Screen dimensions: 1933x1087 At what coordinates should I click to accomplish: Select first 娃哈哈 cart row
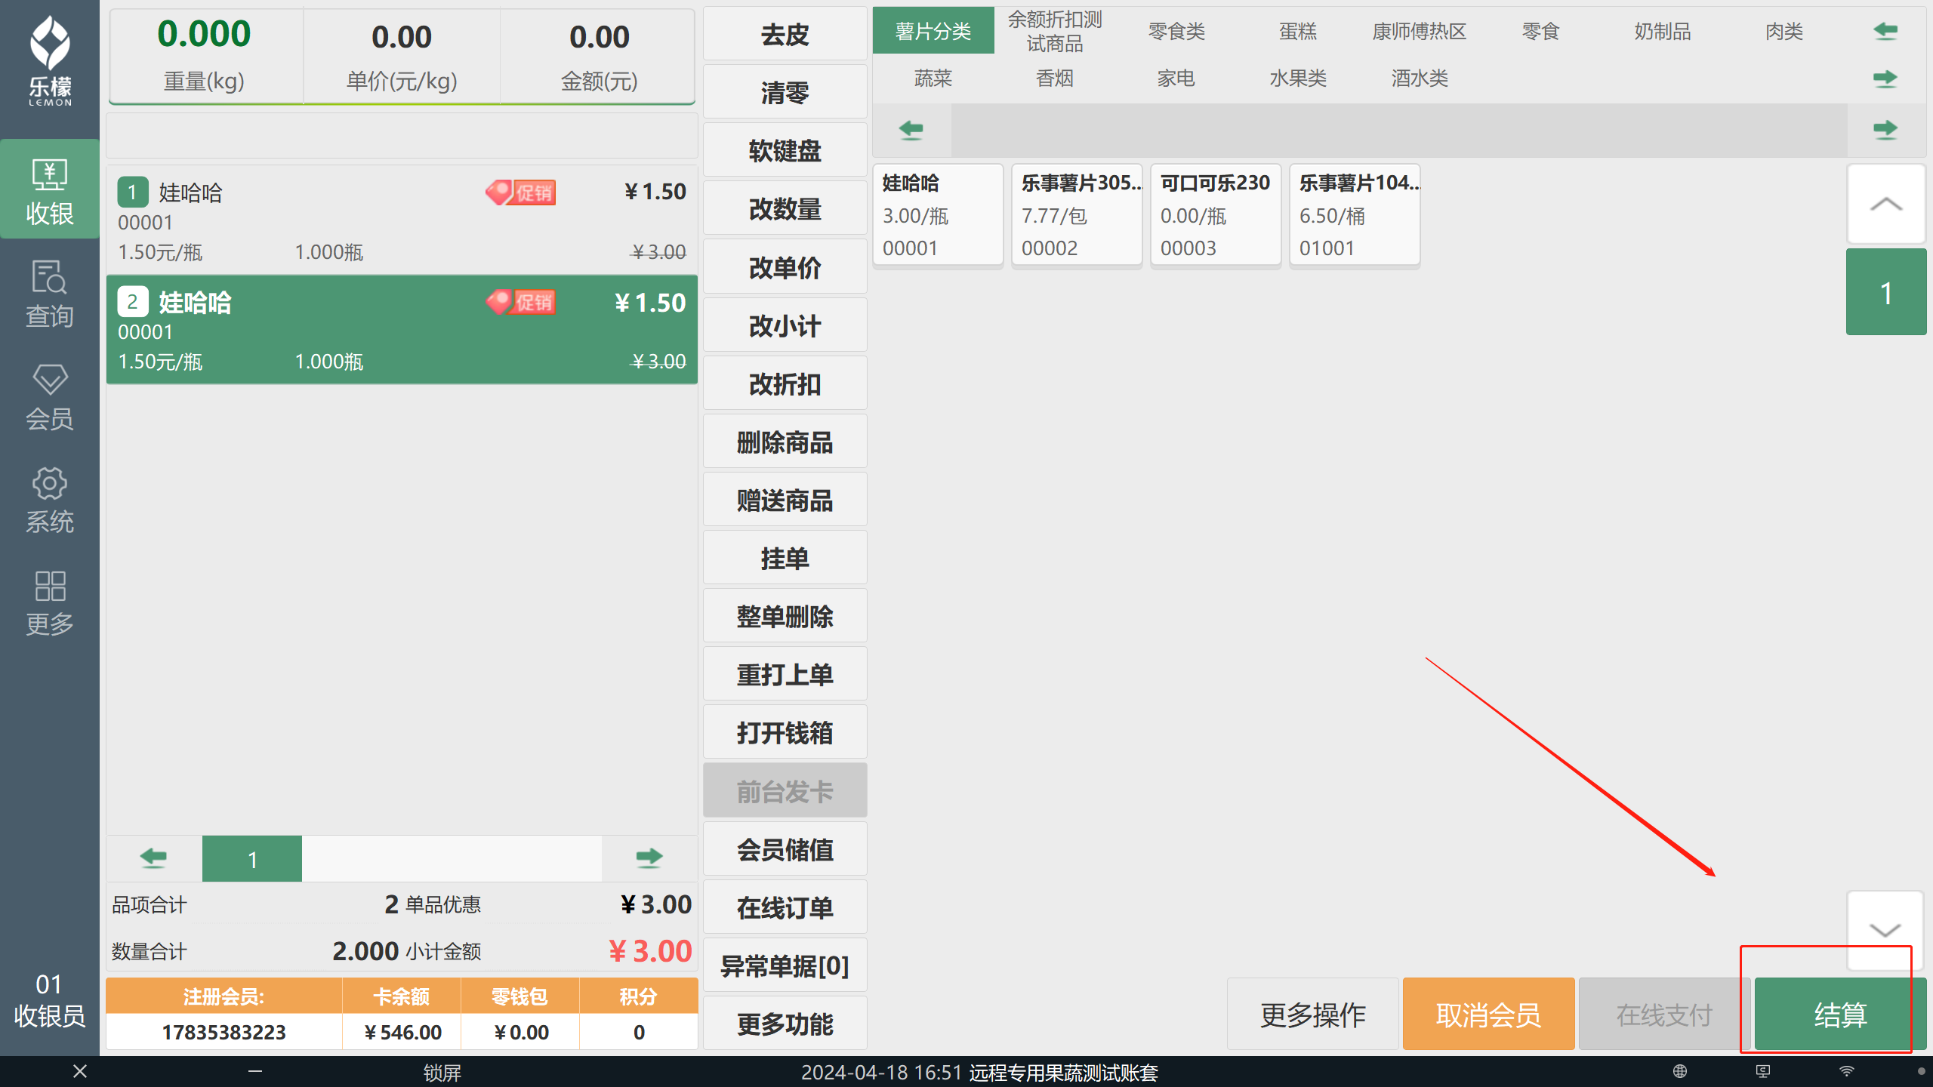click(x=402, y=220)
